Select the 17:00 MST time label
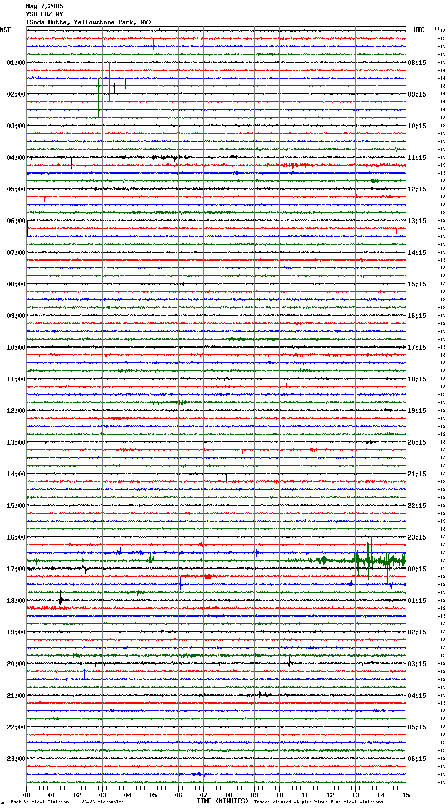This screenshot has height=809, width=448. pos(16,569)
